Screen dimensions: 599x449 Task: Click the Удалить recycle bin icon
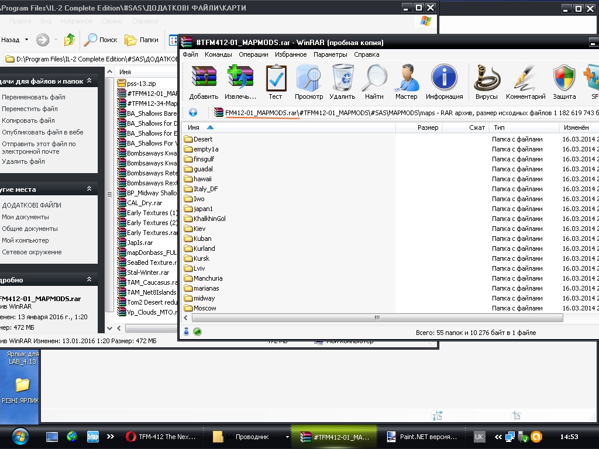(x=342, y=82)
